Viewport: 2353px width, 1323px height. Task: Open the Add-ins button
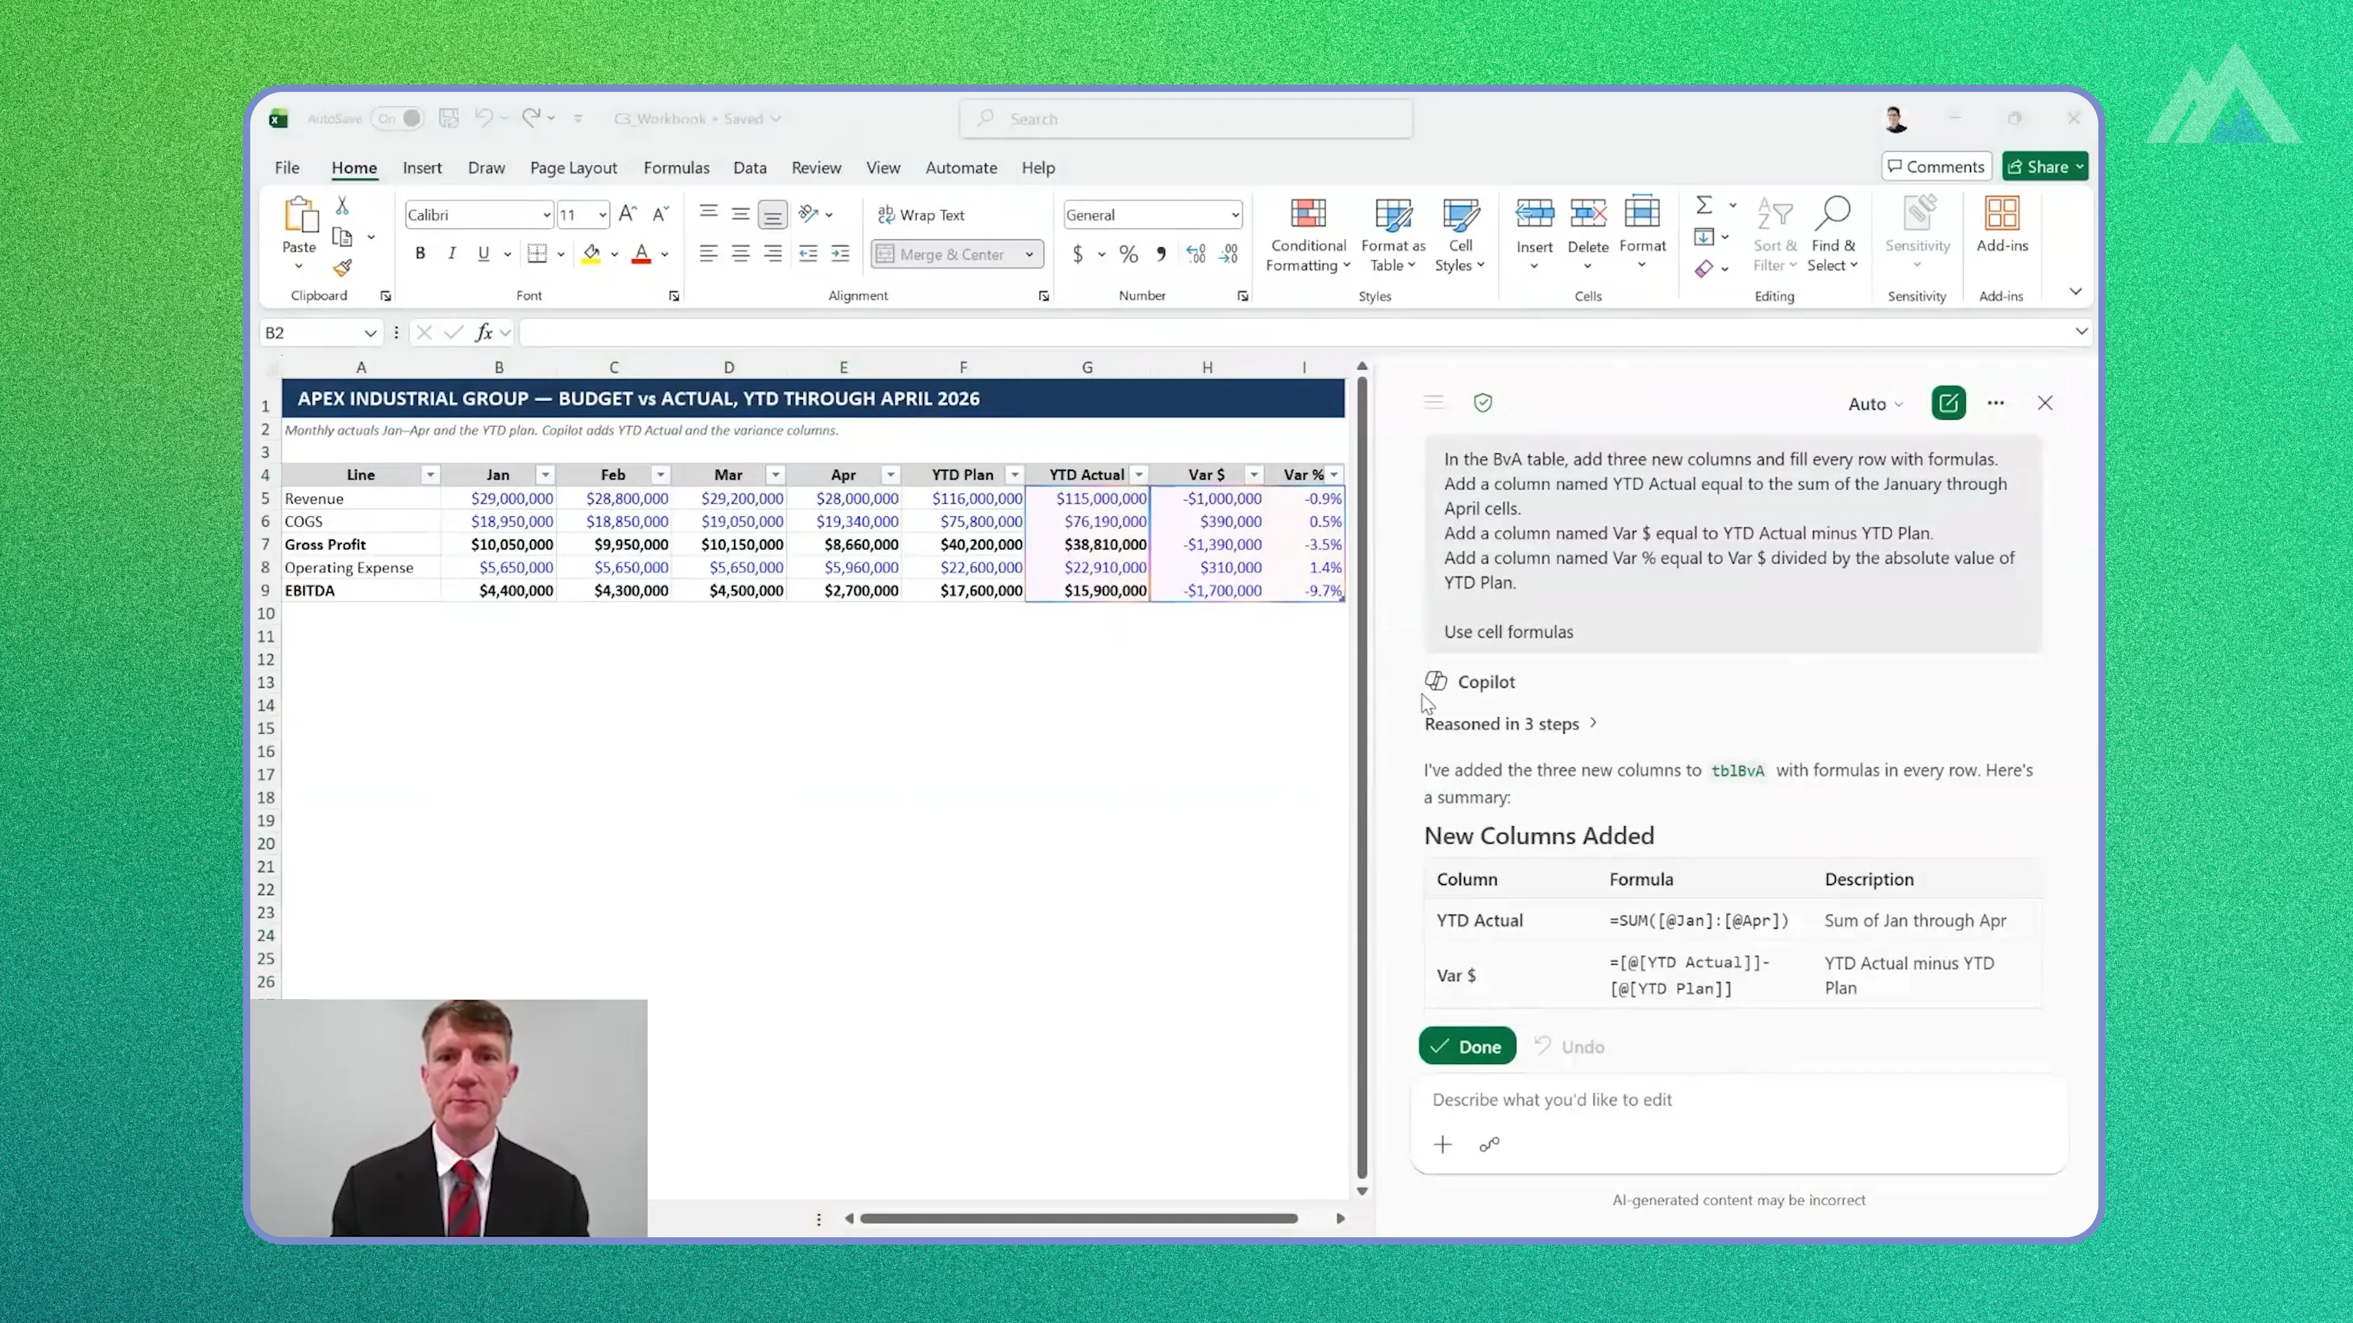(x=2001, y=225)
